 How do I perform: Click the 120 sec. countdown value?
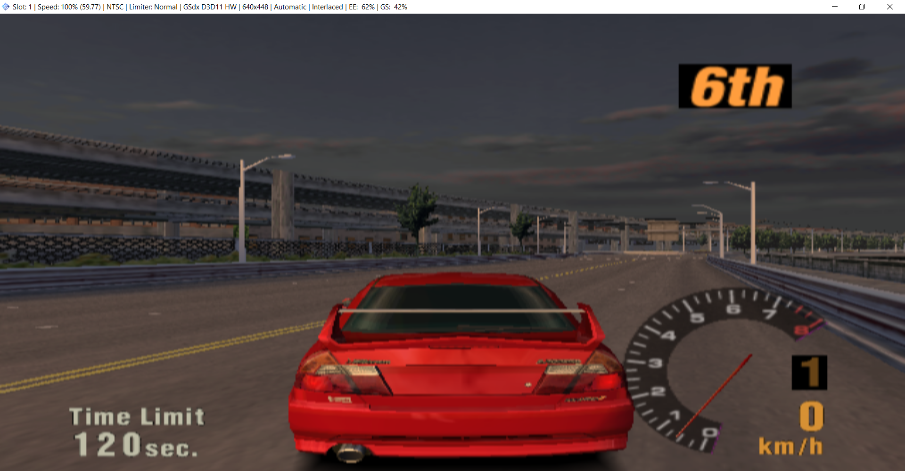[136, 445]
